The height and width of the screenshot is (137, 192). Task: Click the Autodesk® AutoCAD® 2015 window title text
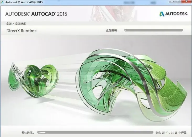click(24, 2)
